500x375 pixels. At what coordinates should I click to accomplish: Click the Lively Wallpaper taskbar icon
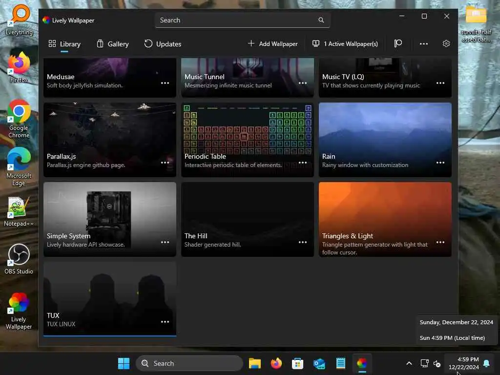(362, 363)
